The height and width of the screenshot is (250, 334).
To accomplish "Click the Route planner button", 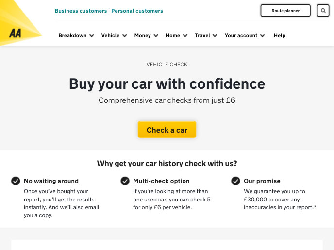I will 285,11.
